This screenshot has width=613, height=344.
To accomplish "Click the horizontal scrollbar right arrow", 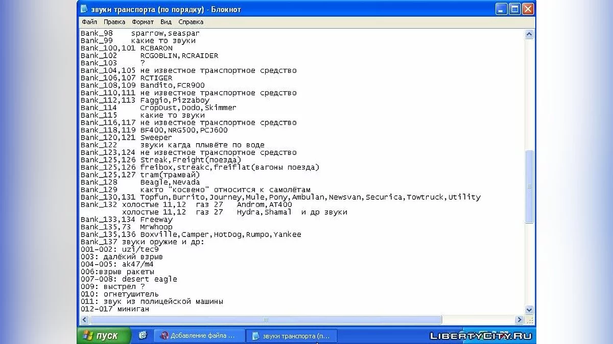I will [519, 320].
